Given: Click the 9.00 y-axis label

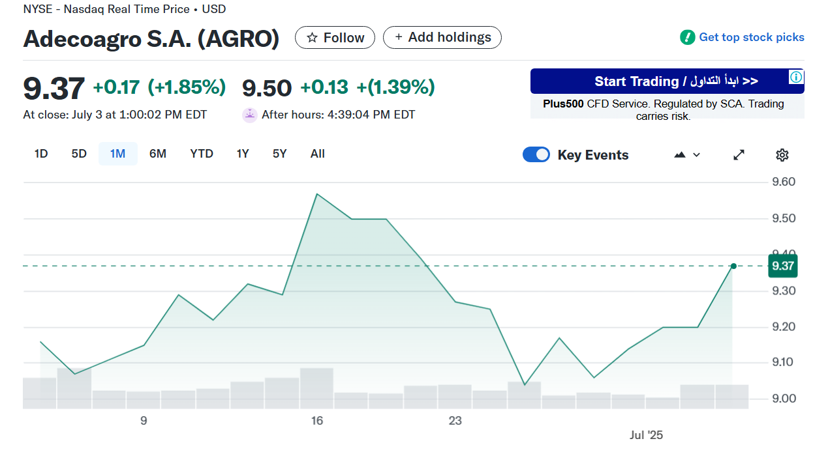Looking at the screenshot, I should coord(784,399).
